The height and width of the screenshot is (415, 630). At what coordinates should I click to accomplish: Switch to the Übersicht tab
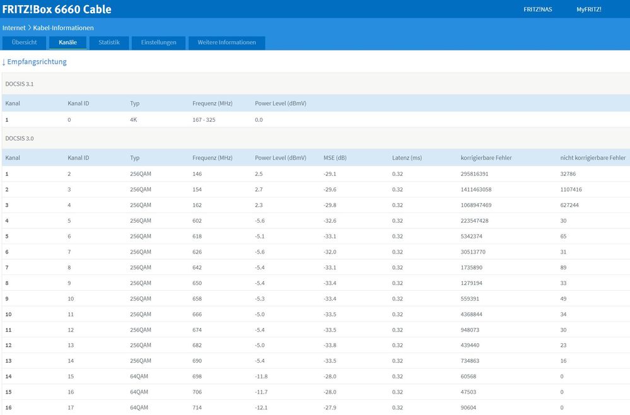point(24,43)
